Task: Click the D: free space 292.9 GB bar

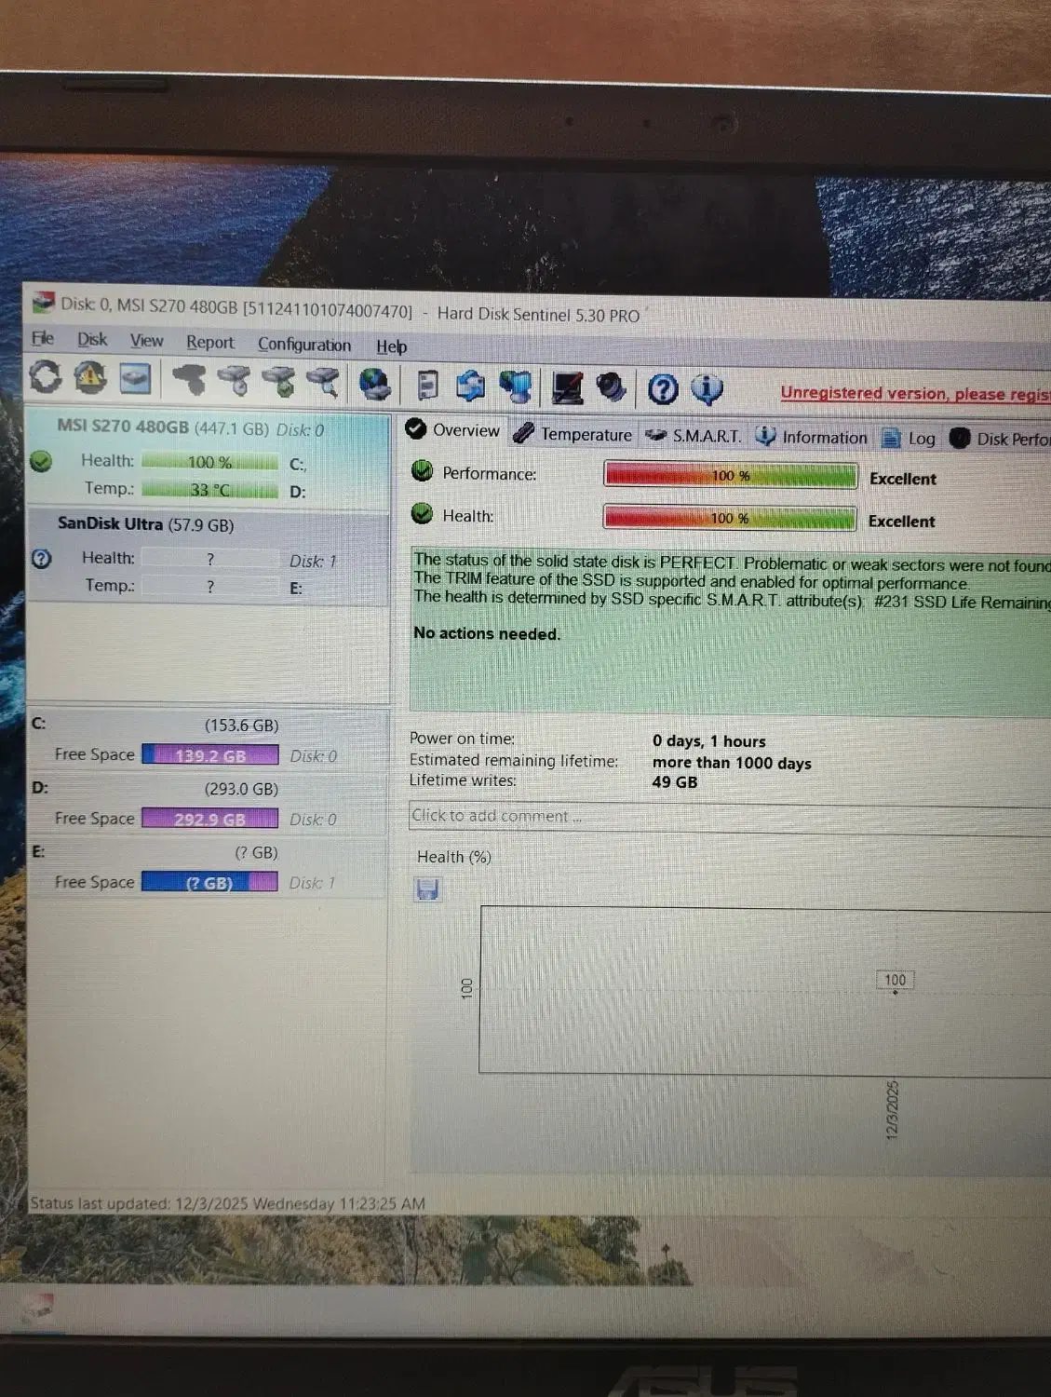Action: pos(210,819)
